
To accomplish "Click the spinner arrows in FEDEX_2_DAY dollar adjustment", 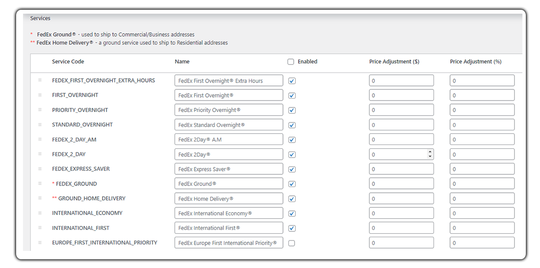I will tap(430, 154).
